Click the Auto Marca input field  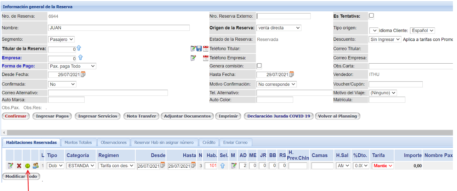[x=66, y=100]
